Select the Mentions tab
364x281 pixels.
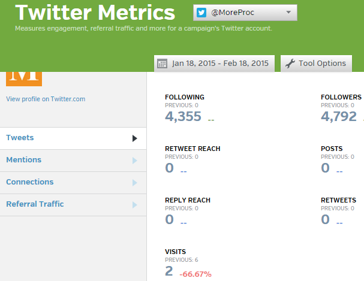[73, 161]
